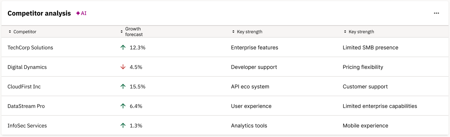450x137 pixels.
Task: Click the Enterprise features cell
Action: (254, 48)
